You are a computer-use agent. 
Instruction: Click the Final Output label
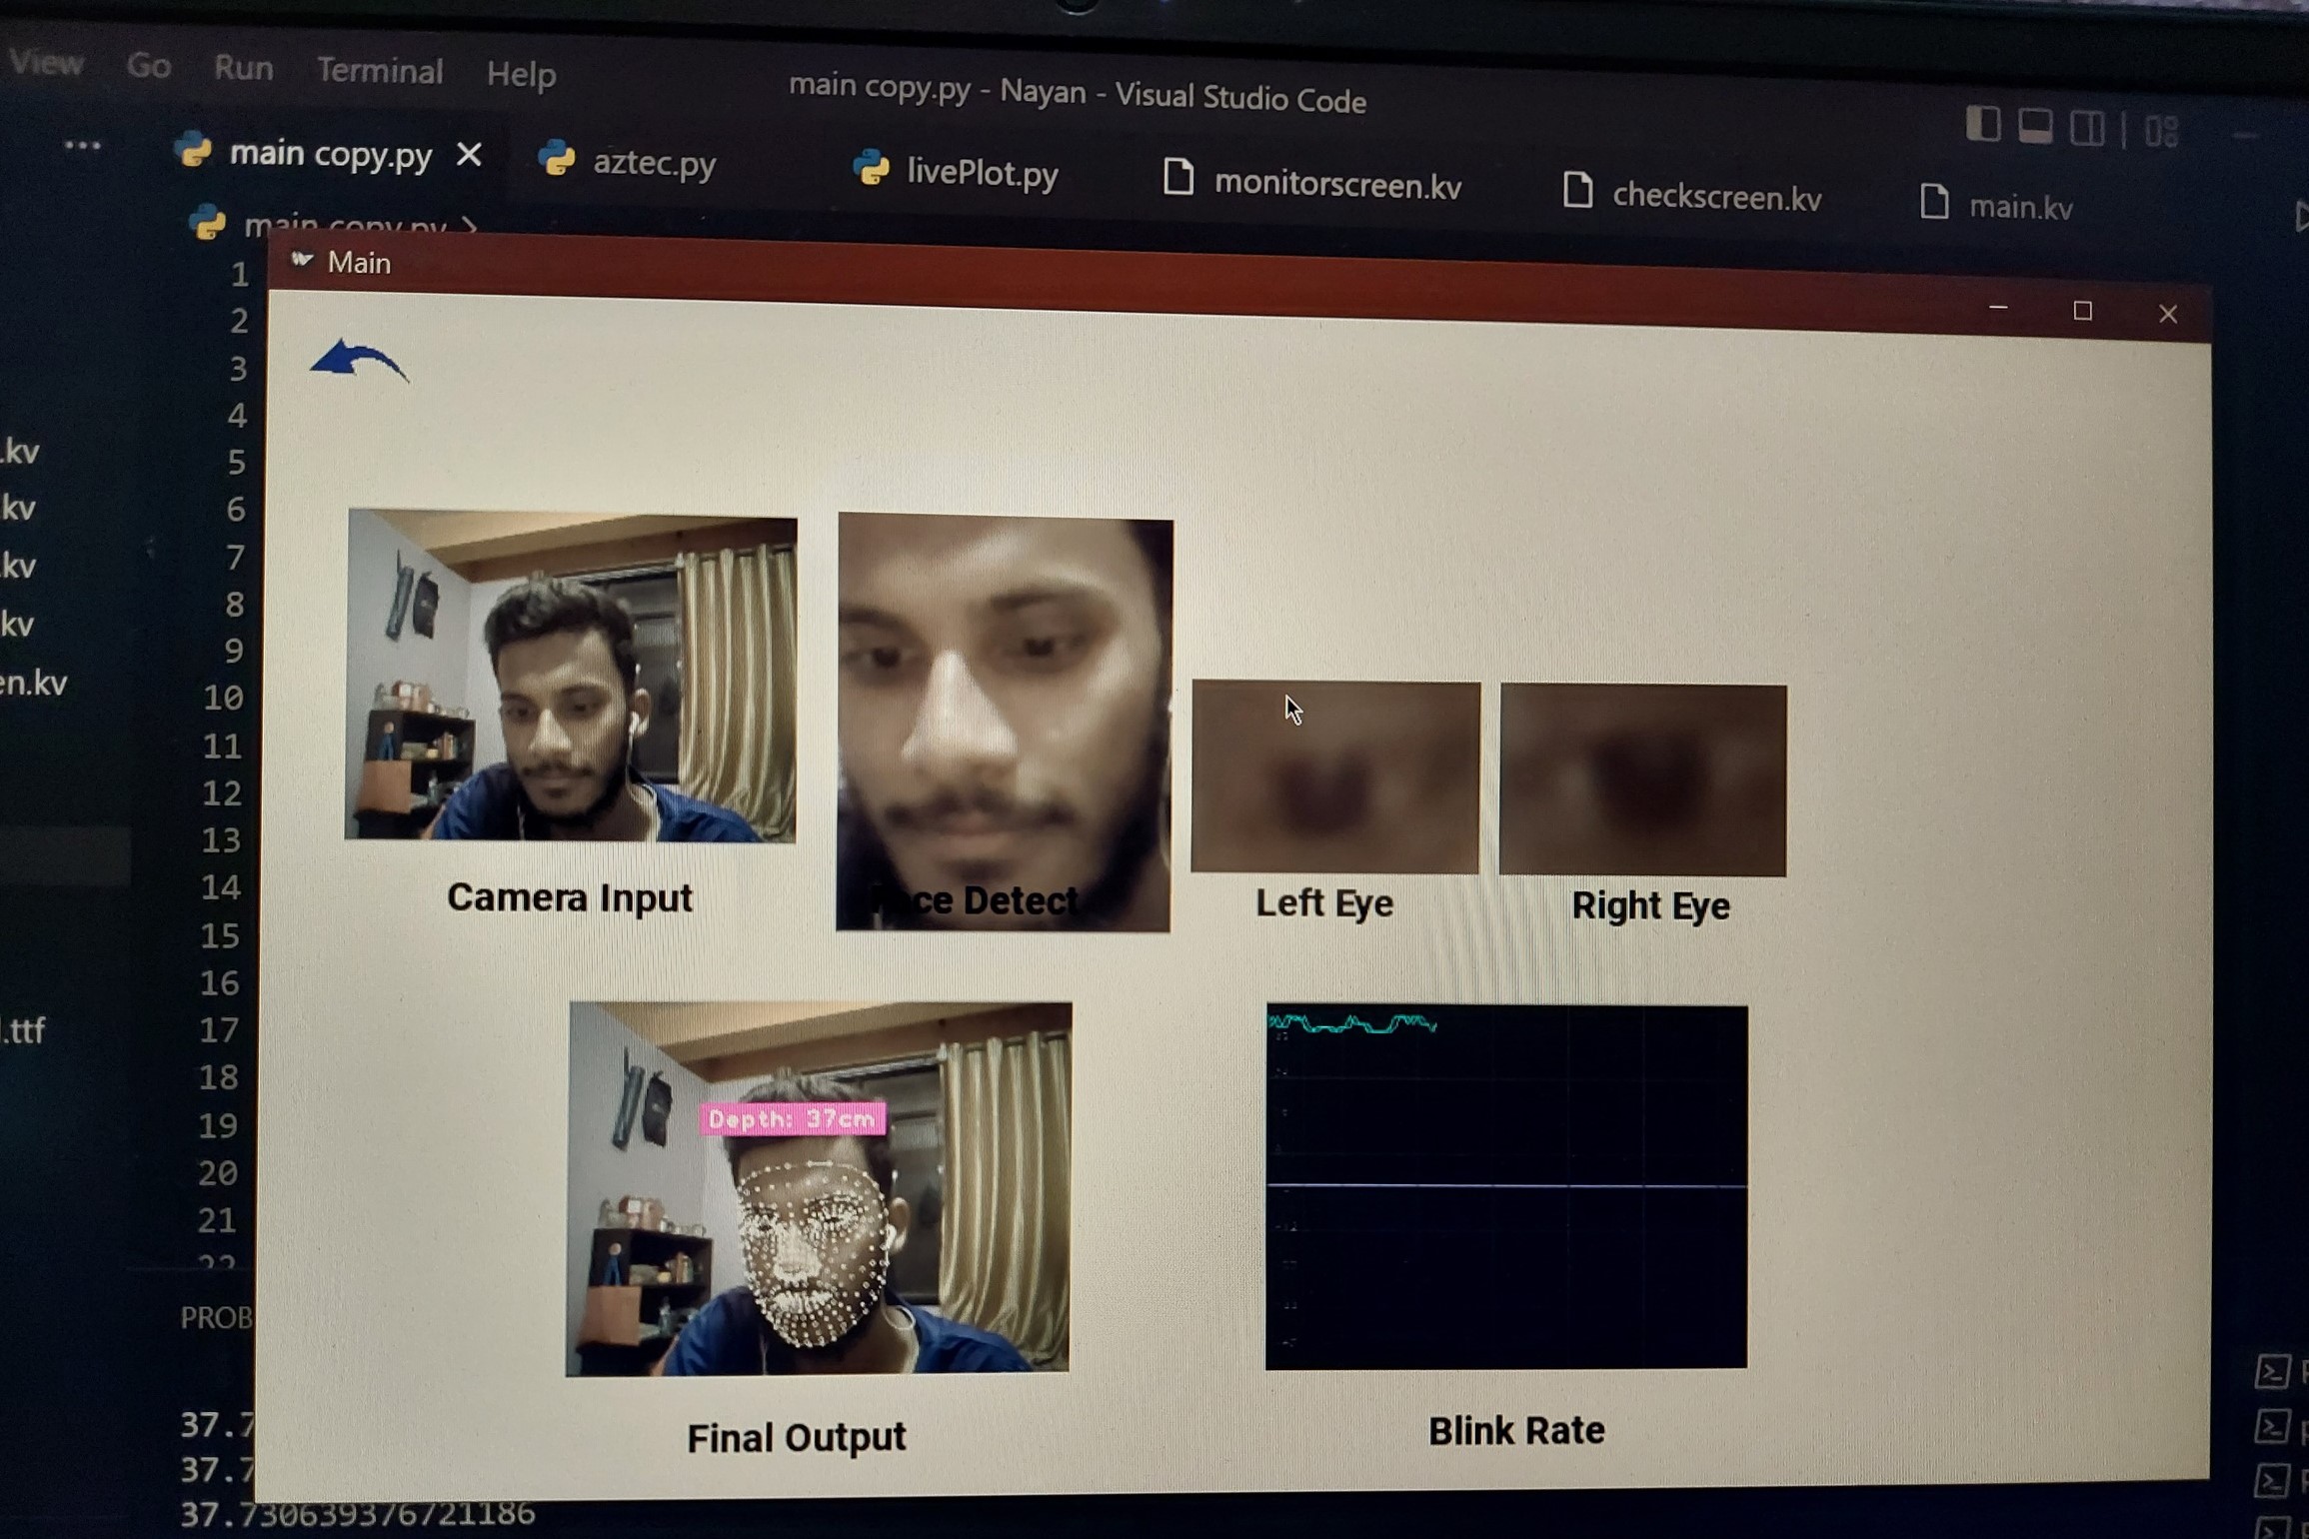(796, 1438)
